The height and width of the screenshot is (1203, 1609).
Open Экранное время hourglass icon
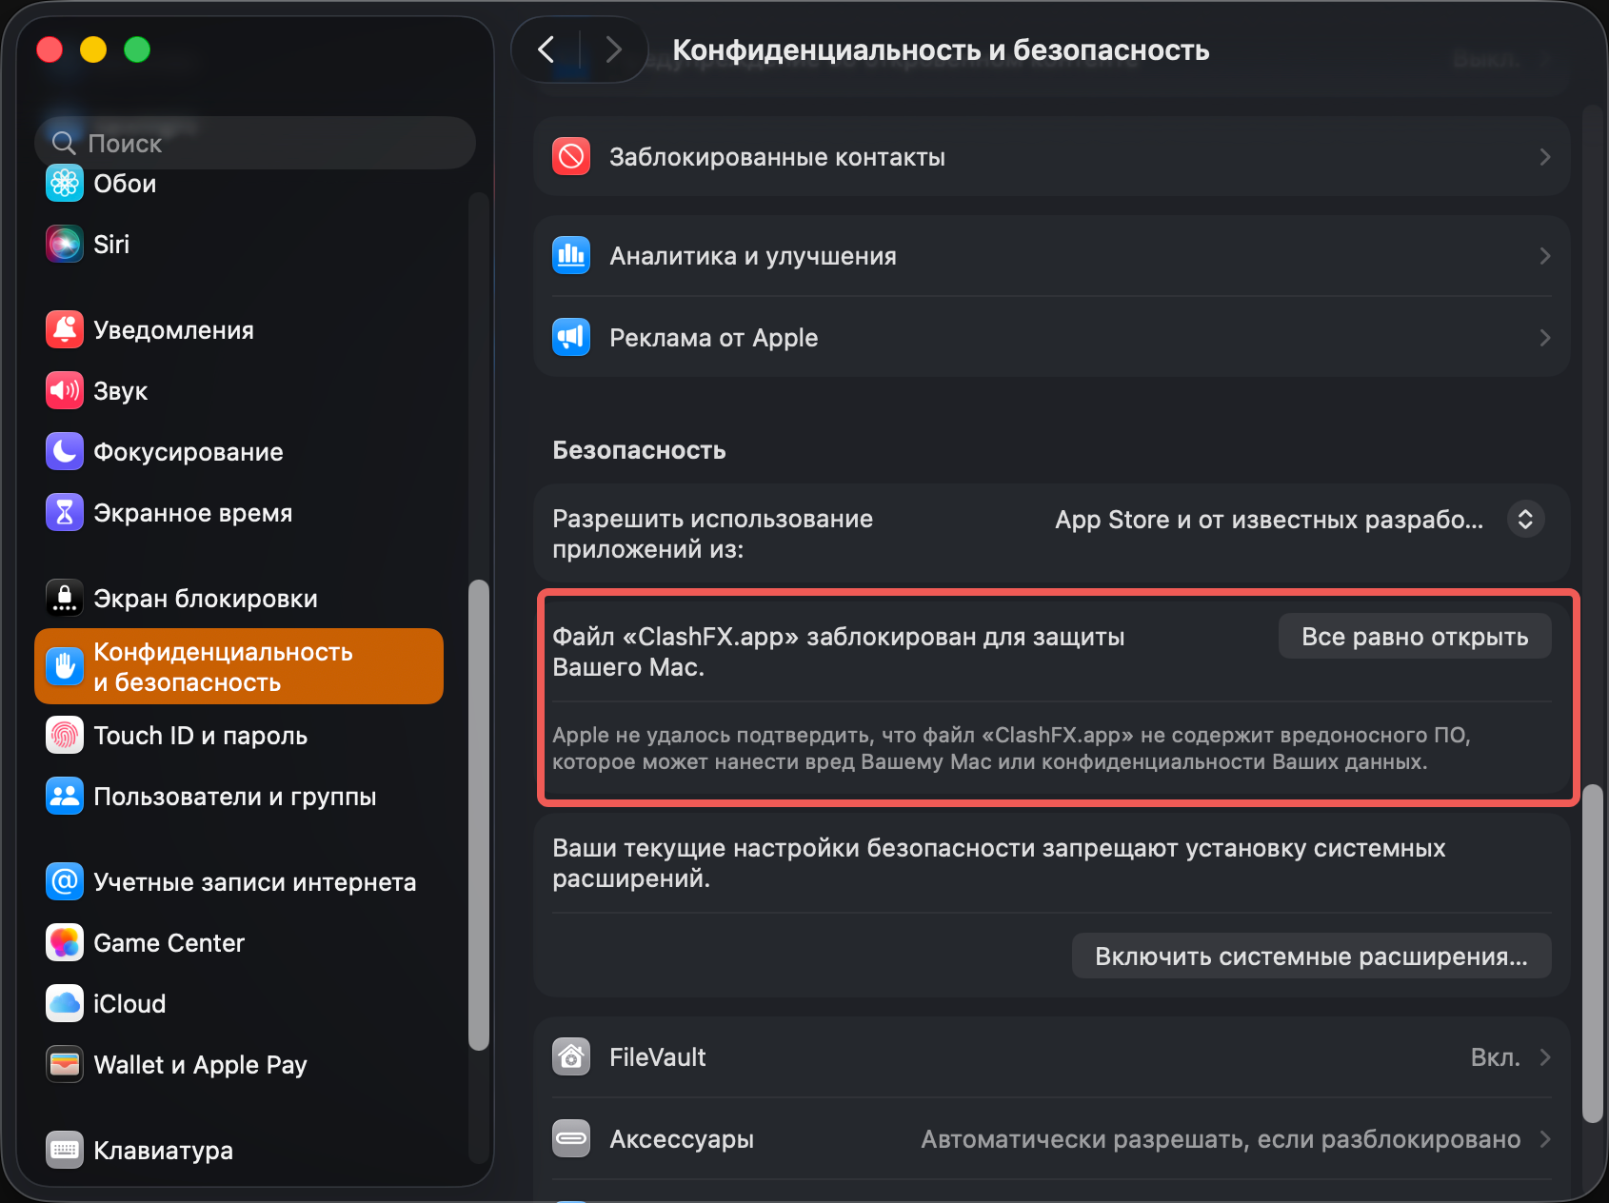click(x=63, y=512)
